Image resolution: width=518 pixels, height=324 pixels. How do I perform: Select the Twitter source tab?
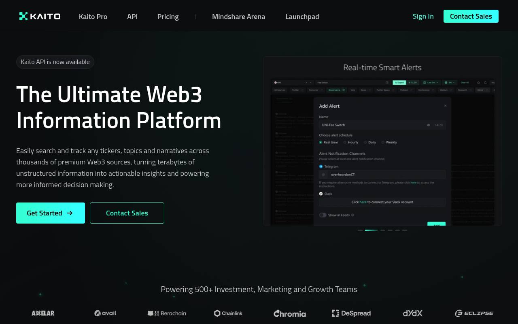click(x=297, y=90)
